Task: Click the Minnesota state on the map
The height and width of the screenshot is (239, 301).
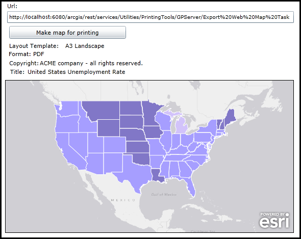Action: [x=150, y=114]
